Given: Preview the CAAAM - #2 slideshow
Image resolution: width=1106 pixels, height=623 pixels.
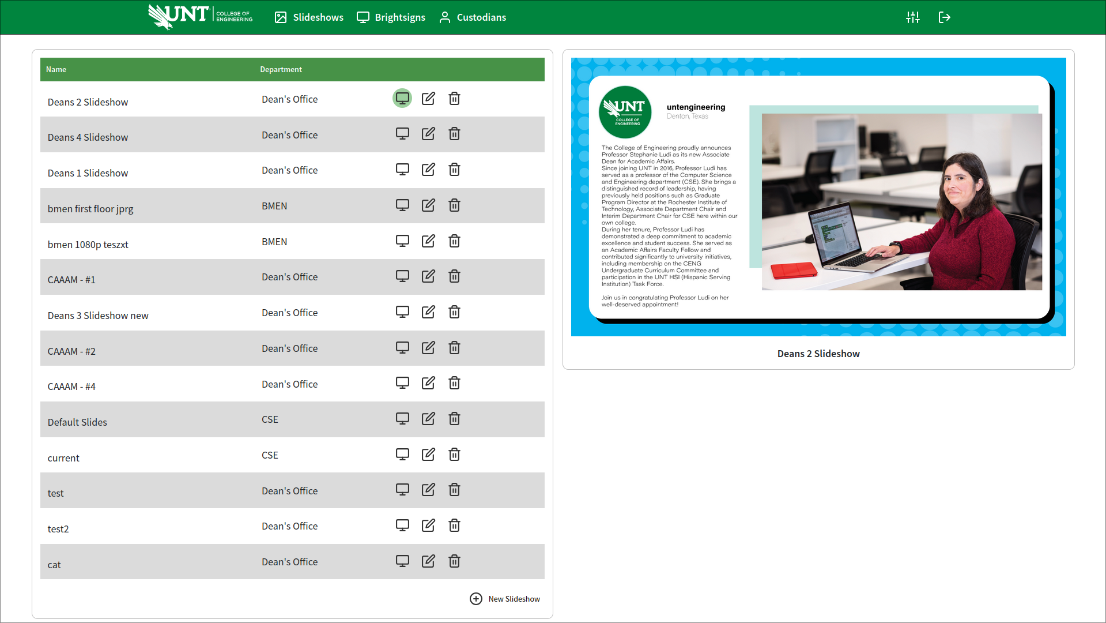Looking at the screenshot, I should (x=402, y=348).
